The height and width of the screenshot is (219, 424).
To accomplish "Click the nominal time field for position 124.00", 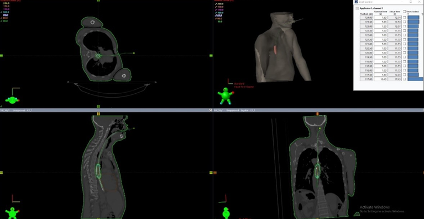I will tap(381, 18).
